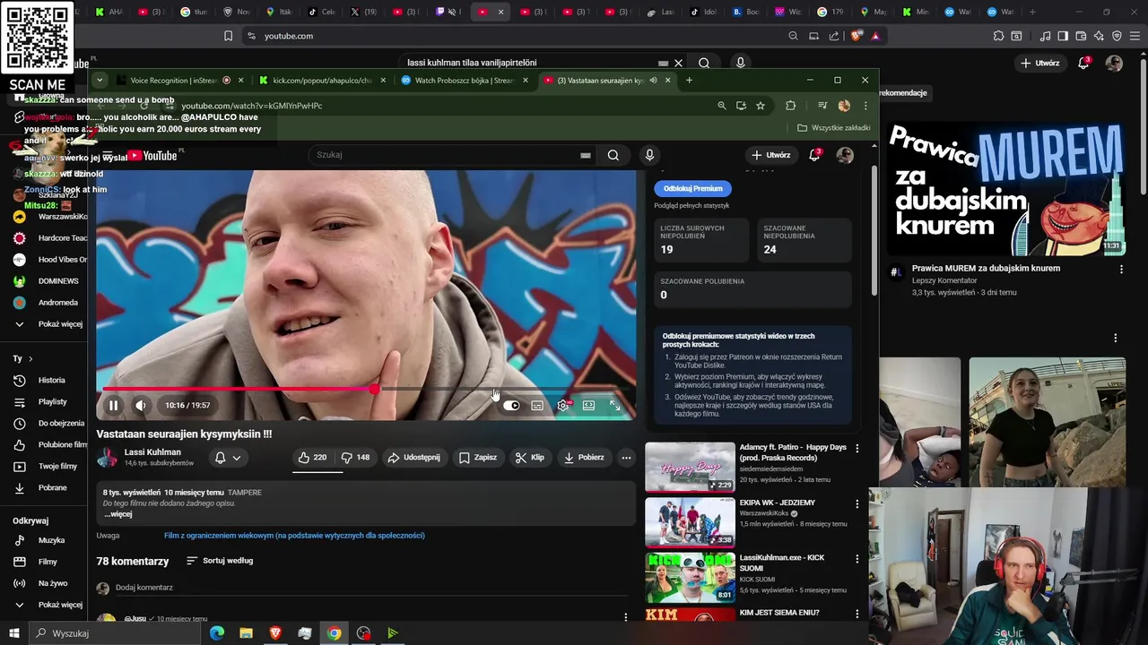Open options for the EKIPA WK - JEDZIEMY video

click(857, 504)
